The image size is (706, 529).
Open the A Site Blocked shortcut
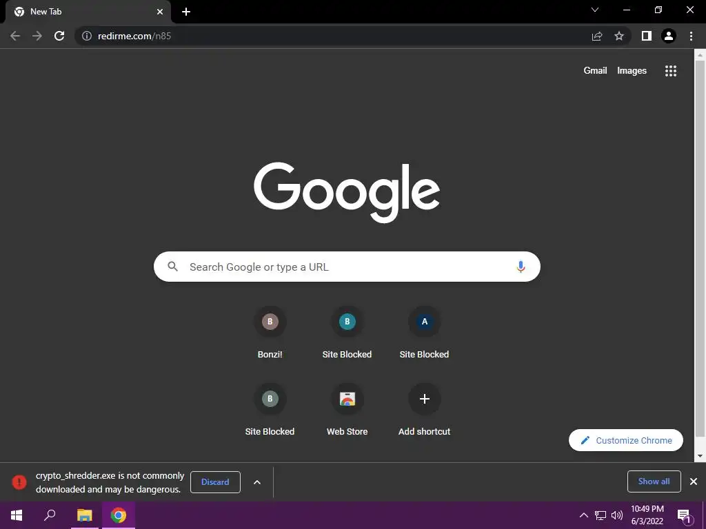(x=424, y=333)
